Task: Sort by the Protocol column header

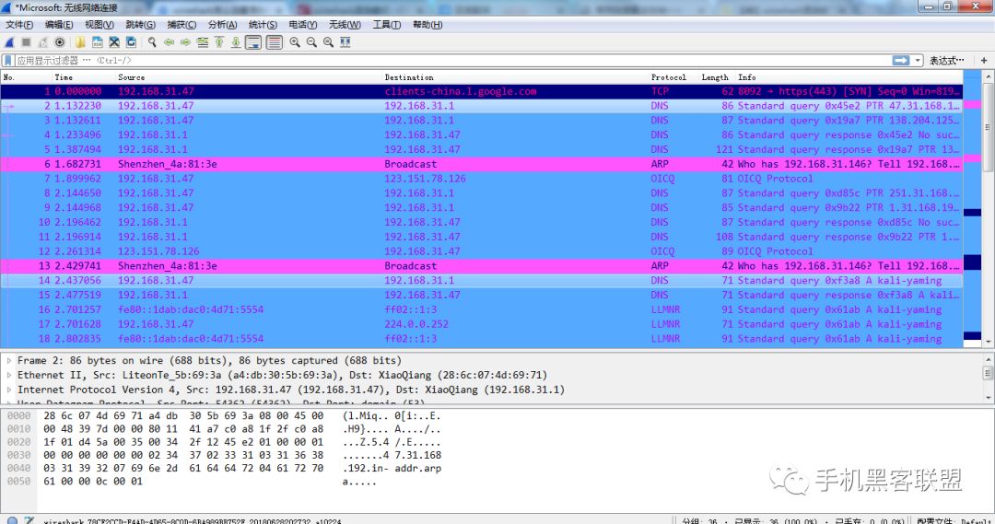Action: pyautogui.click(x=673, y=77)
